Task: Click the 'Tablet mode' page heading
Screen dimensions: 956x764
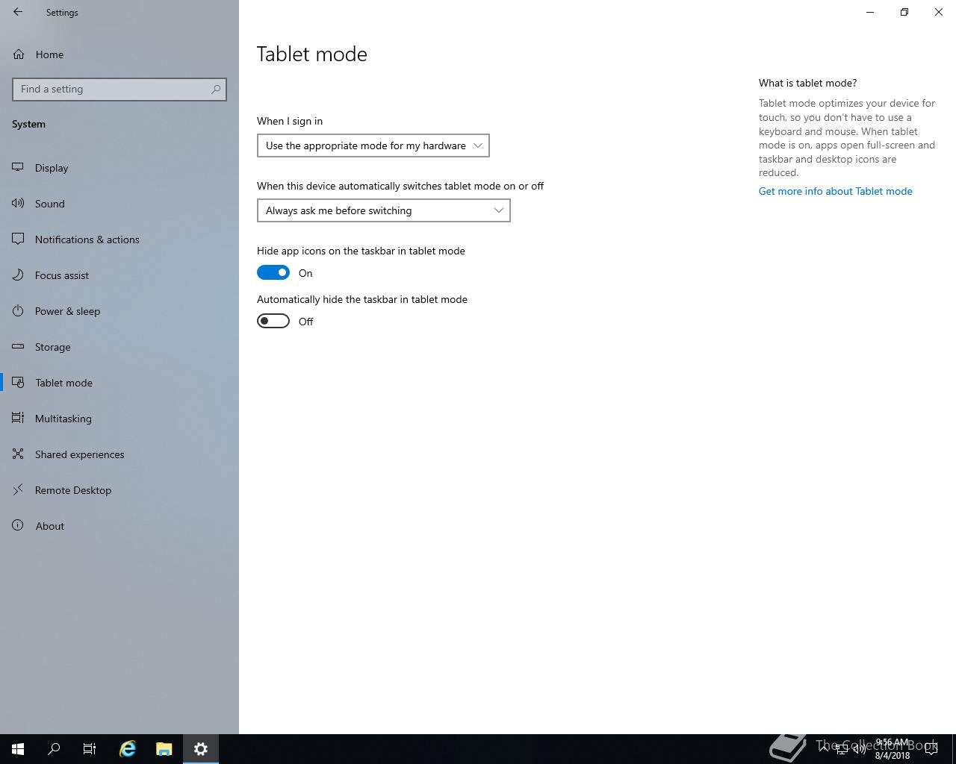Action: 312,54
